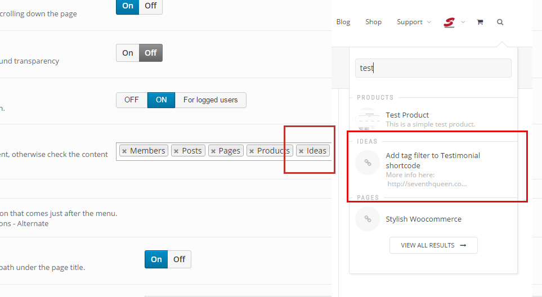This screenshot has height=297, width=542.
Task: Click link icon beside Add tag filter idea
Action: tap(368, 163)
